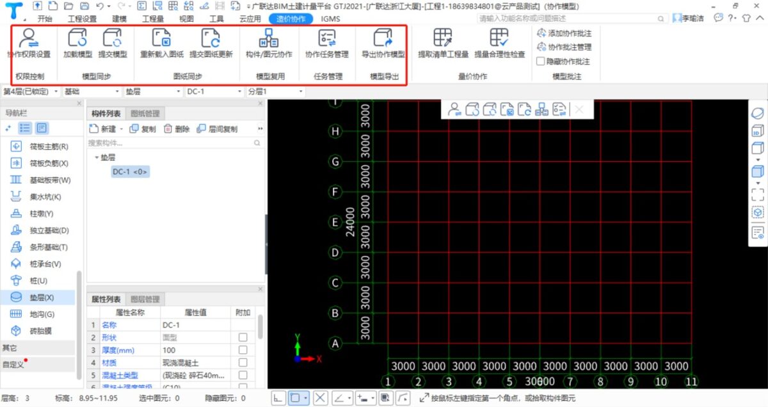Open 协作任务管理
This screenshot has height=407, width=768.
coord(326,44)
